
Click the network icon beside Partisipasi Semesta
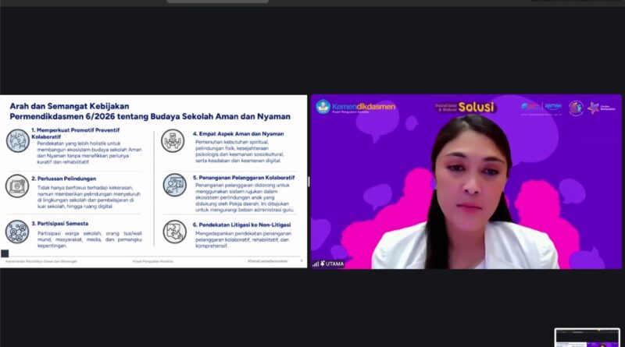17,231
